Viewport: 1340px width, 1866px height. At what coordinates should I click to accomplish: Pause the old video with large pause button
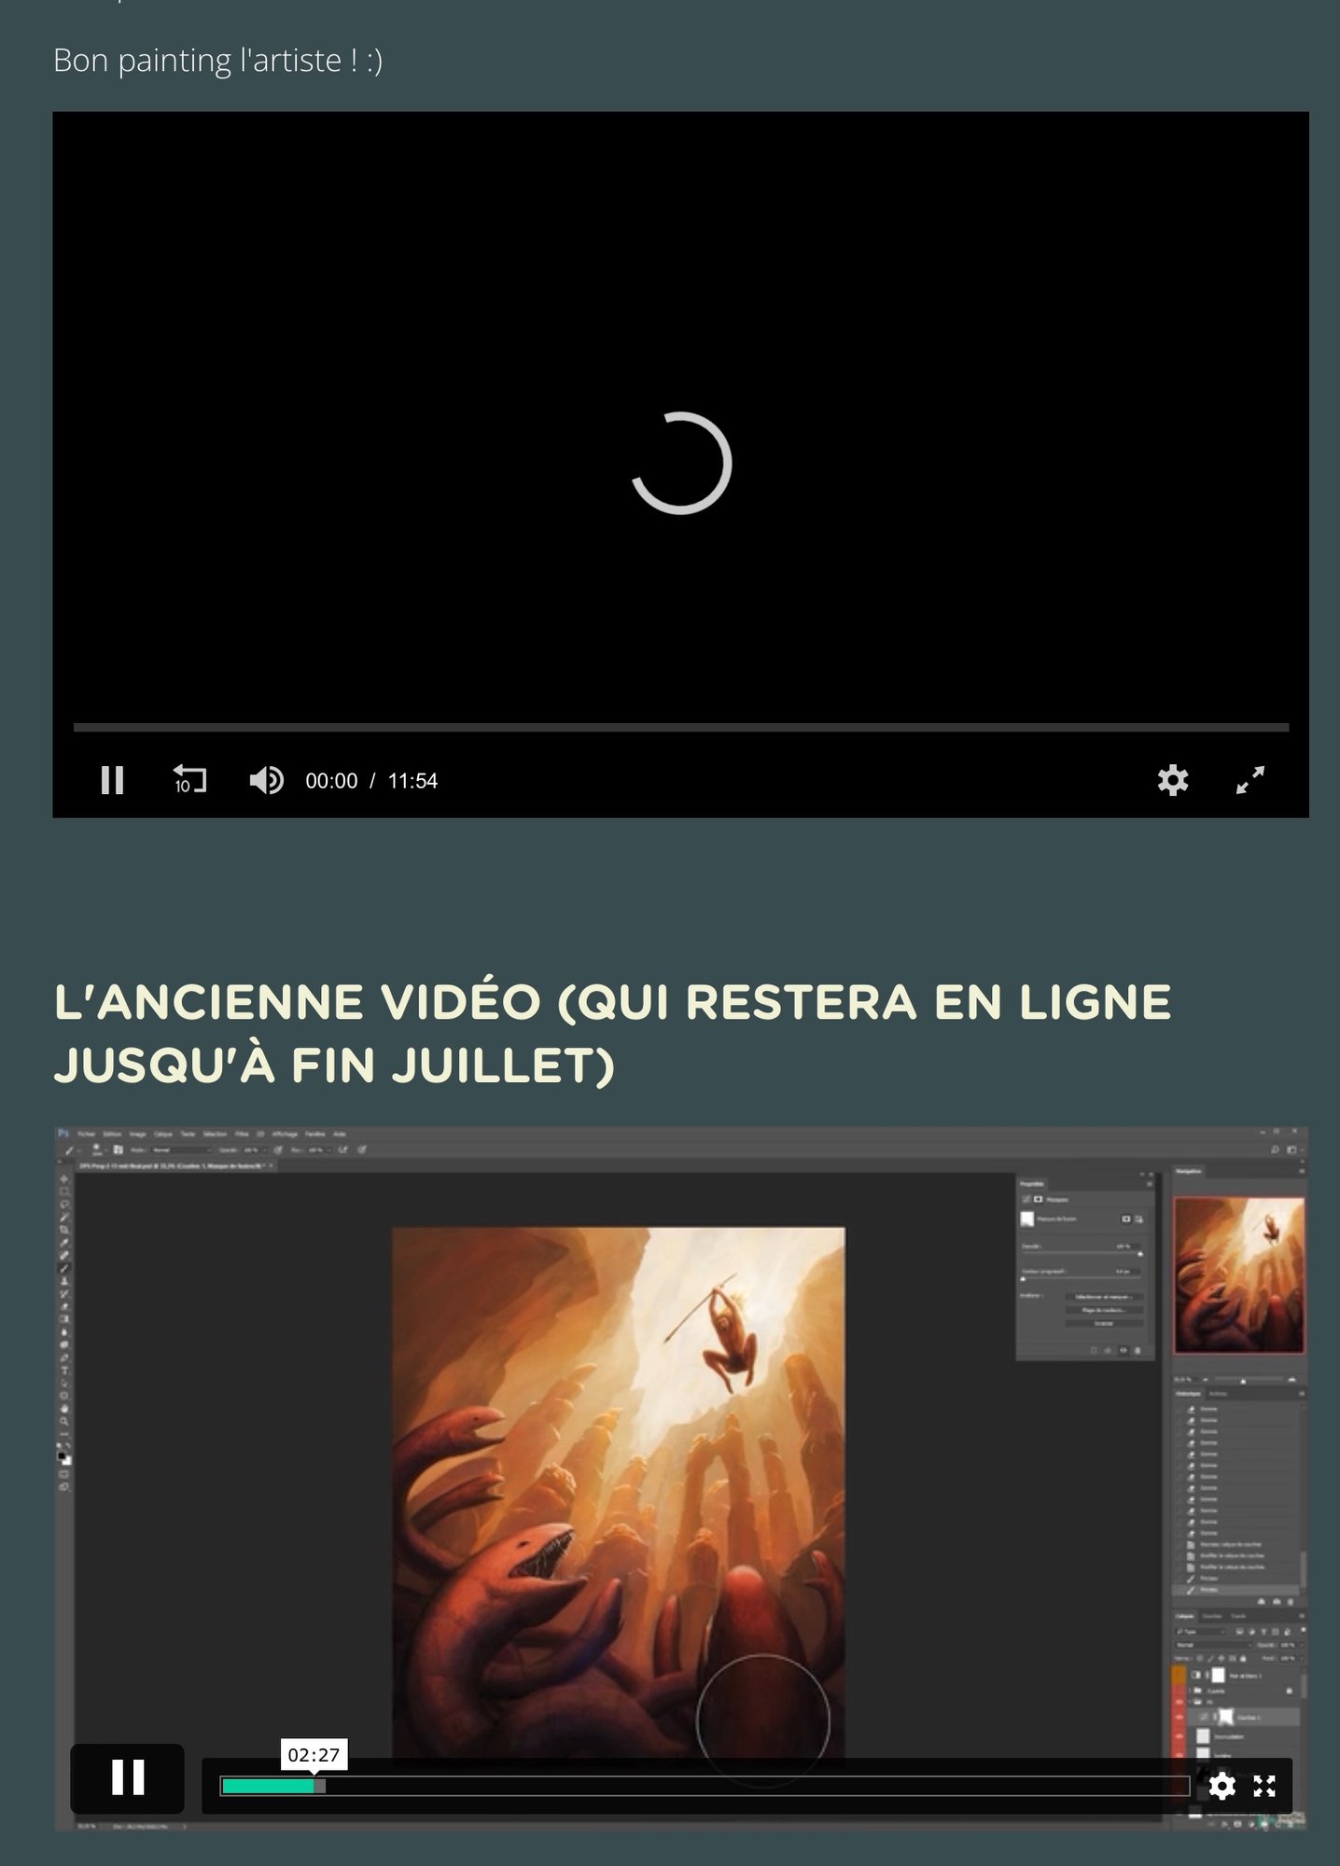click(x=128, y=1777)
